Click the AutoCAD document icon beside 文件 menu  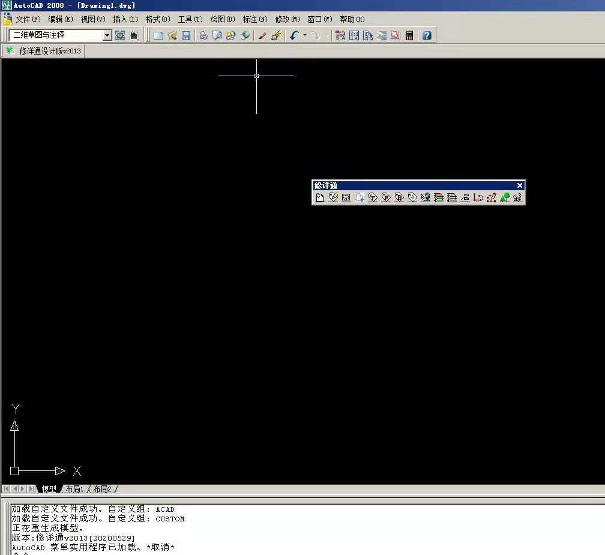(8, 19)
